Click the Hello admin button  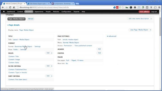coord(144,12)
